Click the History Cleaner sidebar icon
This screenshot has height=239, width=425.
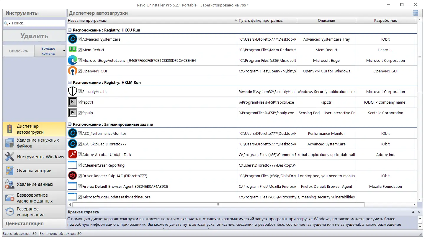tap(10, 171)
